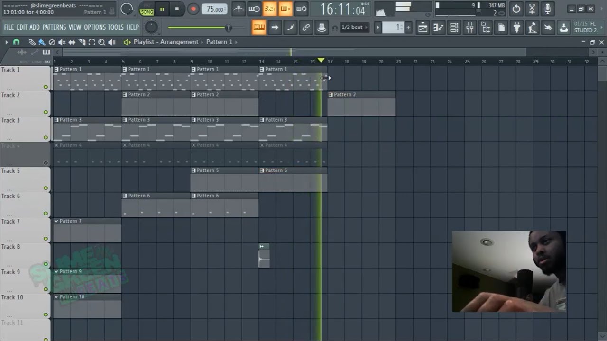Click the undo history circular arrow icon
The image size is (607, 341).
pos(516,9)
